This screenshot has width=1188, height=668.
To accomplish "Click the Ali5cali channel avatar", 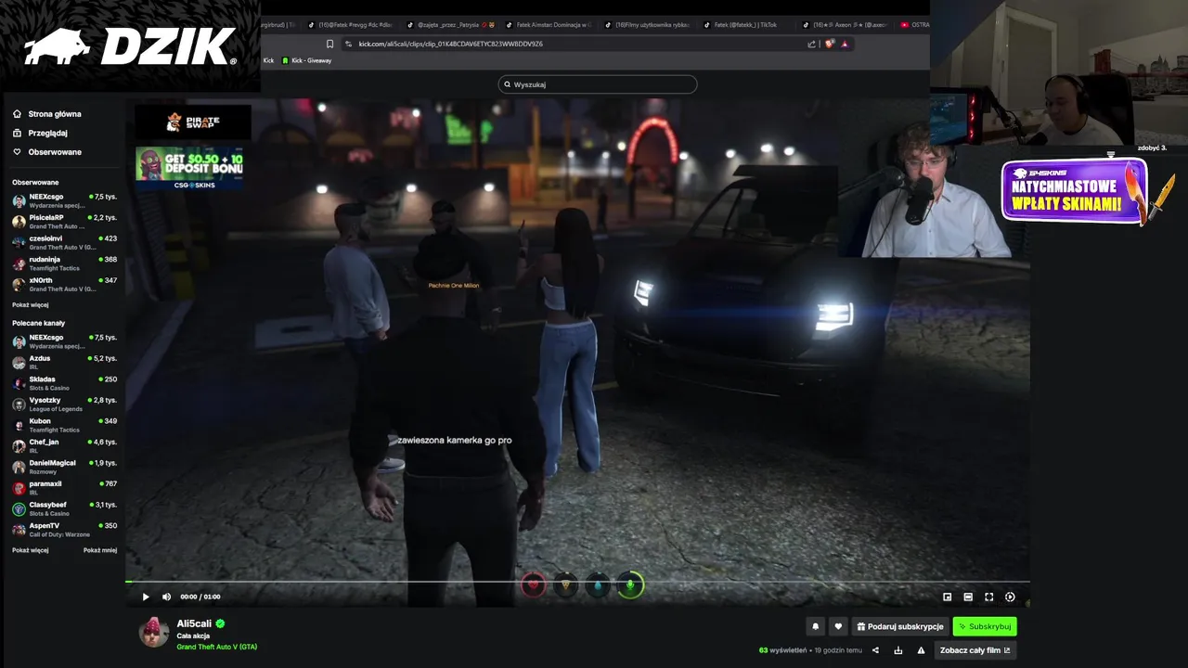I will coord(154,632).
